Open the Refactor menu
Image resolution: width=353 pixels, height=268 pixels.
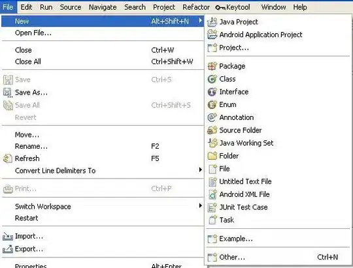pos(196,7)
